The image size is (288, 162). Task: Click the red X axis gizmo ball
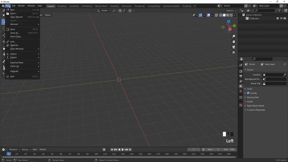tap(230, 29)
